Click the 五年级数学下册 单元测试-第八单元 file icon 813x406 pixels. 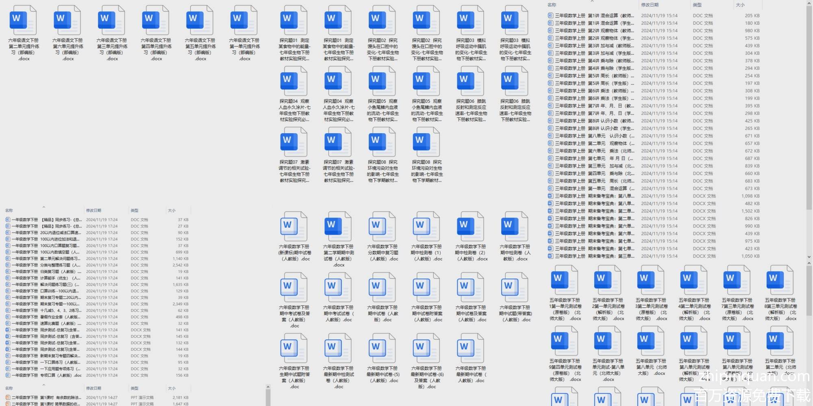608,341
